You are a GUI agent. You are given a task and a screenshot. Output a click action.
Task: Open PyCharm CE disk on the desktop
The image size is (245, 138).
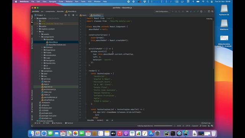[224, 10]
